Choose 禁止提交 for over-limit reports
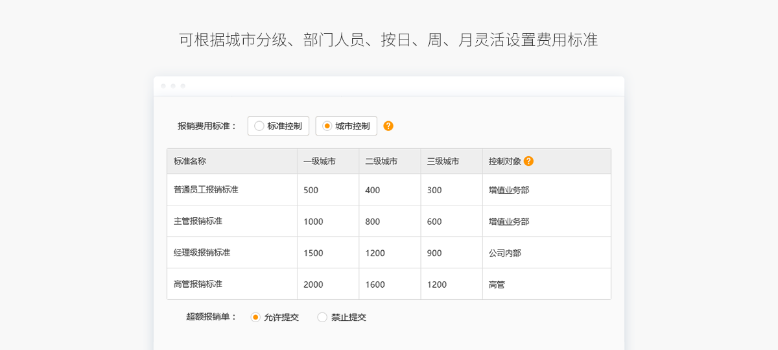 [x=322, y=318]
